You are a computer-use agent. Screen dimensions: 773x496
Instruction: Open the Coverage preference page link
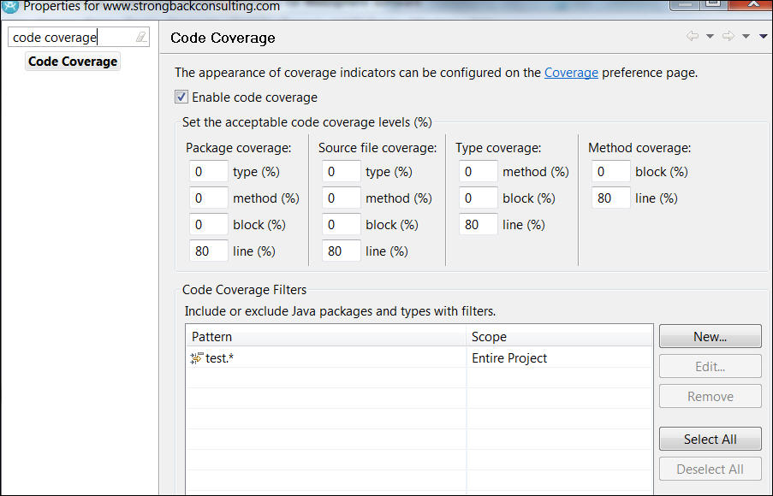pos(571,73)
